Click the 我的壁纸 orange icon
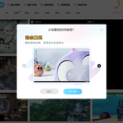Viewport: 123px width, 123px height. point(42,5)
